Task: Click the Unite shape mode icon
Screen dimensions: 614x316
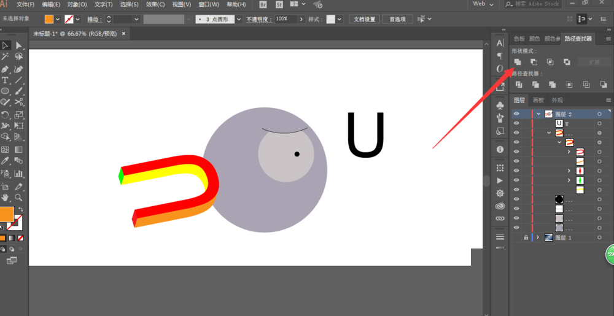Action: click(517, 62)
